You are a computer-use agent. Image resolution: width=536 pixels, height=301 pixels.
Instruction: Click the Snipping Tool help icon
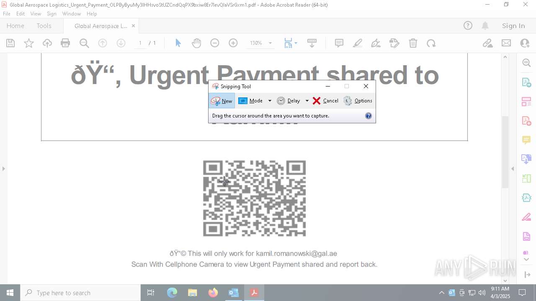[368, 116]
